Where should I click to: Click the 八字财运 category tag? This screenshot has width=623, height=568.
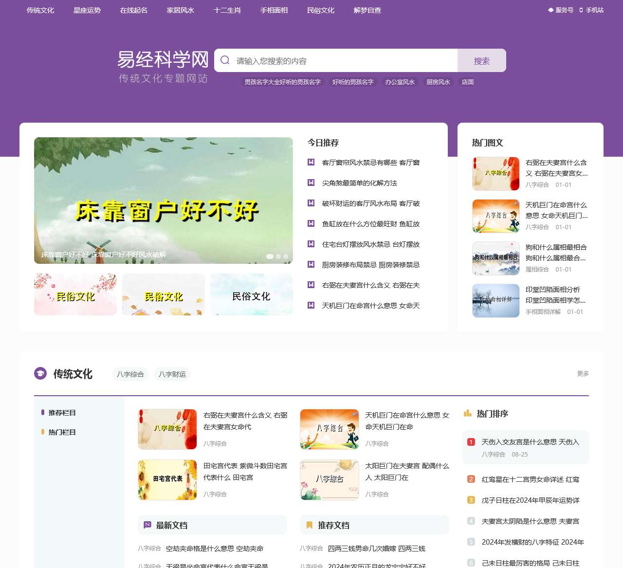tap(172, 374)
